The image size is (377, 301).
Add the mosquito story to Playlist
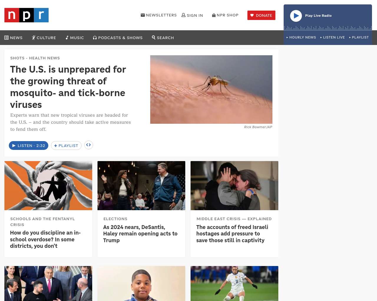click(66, 146)
